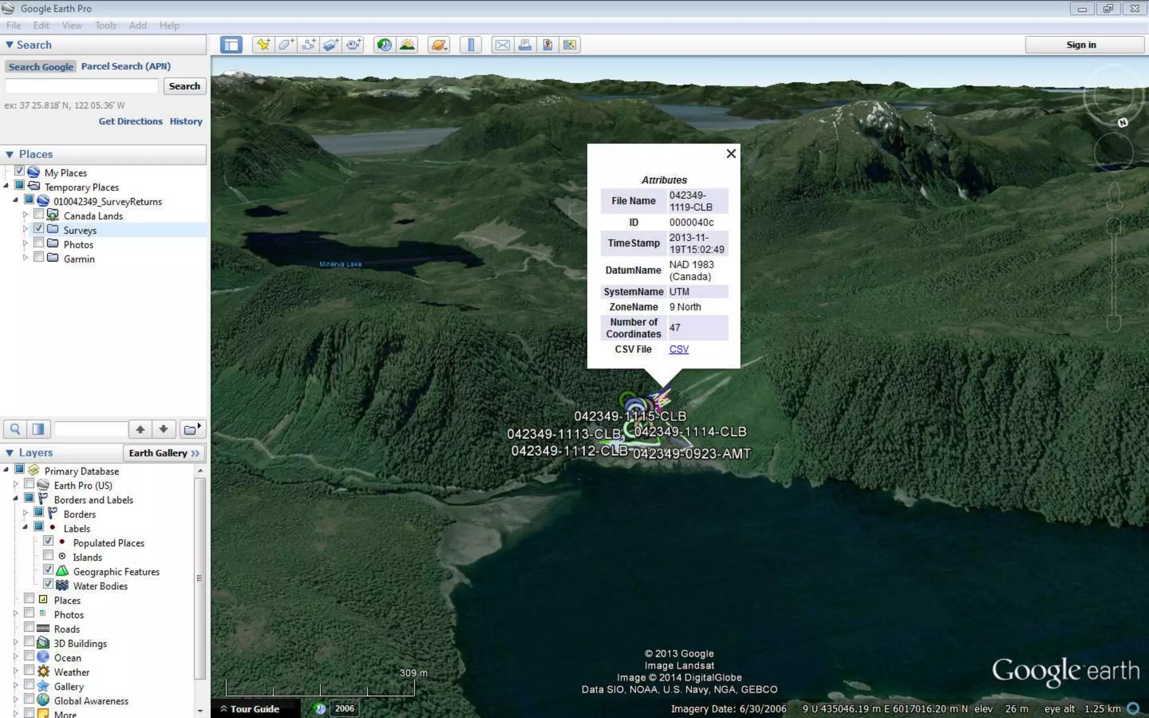Hide the sidebar using toolbar icon

pos(231,45)
